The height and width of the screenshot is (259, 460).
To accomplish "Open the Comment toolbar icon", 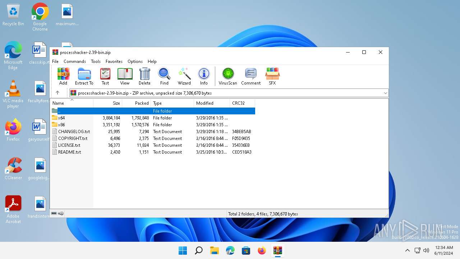I will click(x=251, y=76).
